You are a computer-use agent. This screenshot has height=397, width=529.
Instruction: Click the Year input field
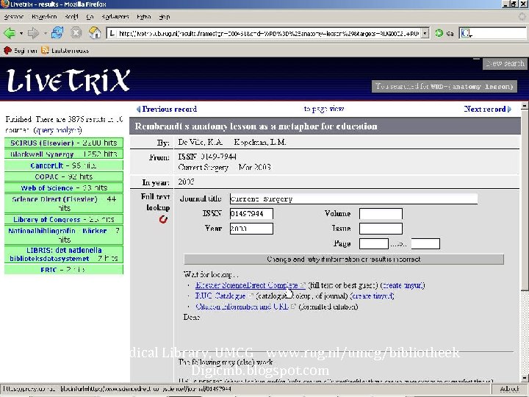tap(251, 229)
